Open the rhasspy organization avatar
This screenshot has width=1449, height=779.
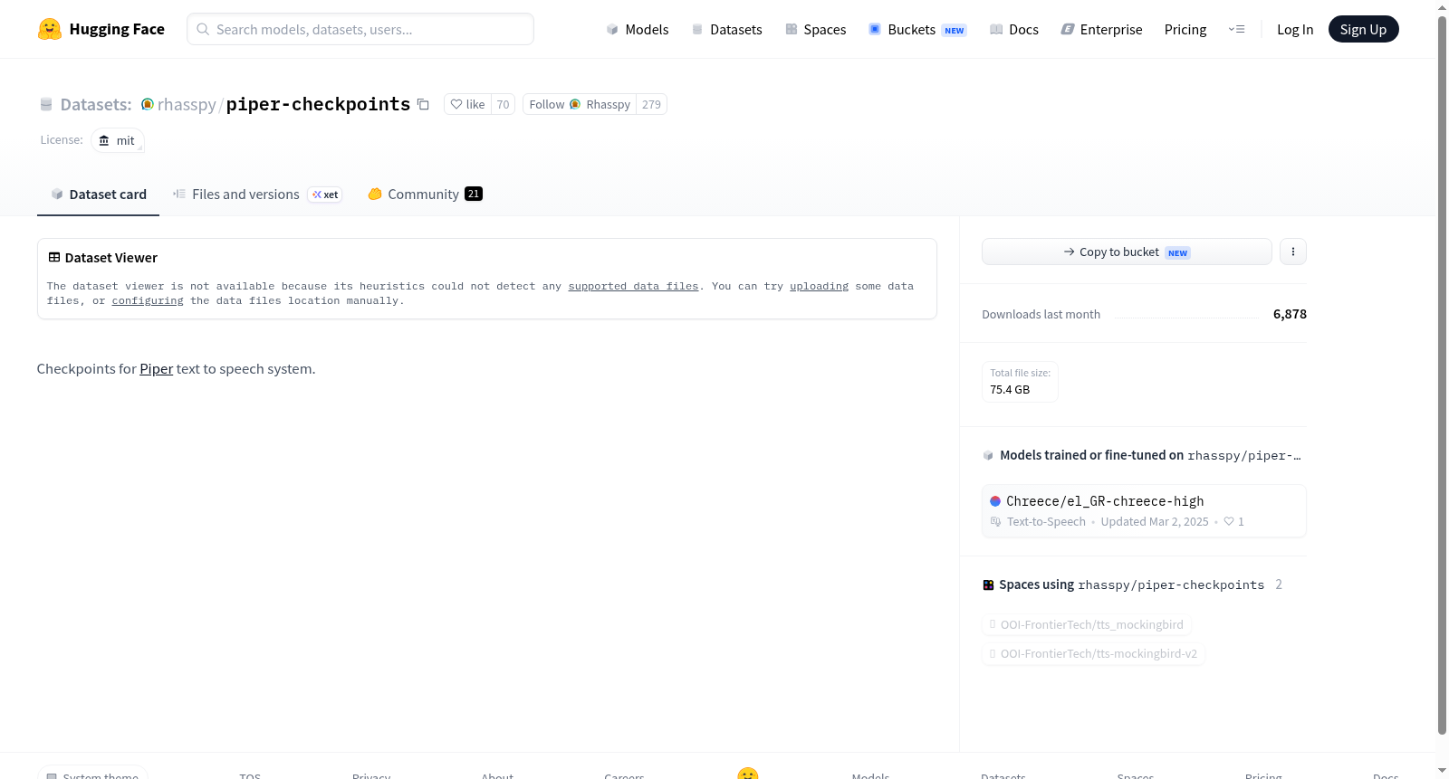tap(148, 104)
